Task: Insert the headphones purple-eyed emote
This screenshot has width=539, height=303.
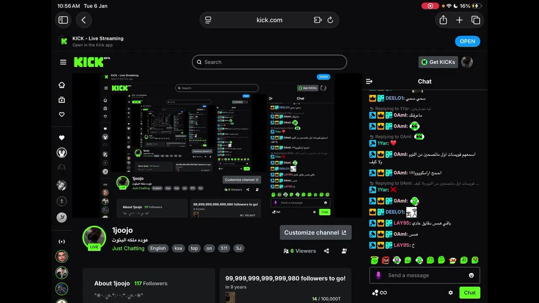Action: tap(397, 260)
